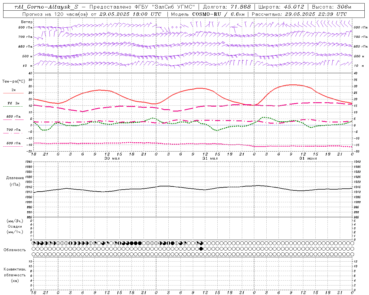
Task: Click the Тем-ра(°C) axis title
Action: pos(14,82)
